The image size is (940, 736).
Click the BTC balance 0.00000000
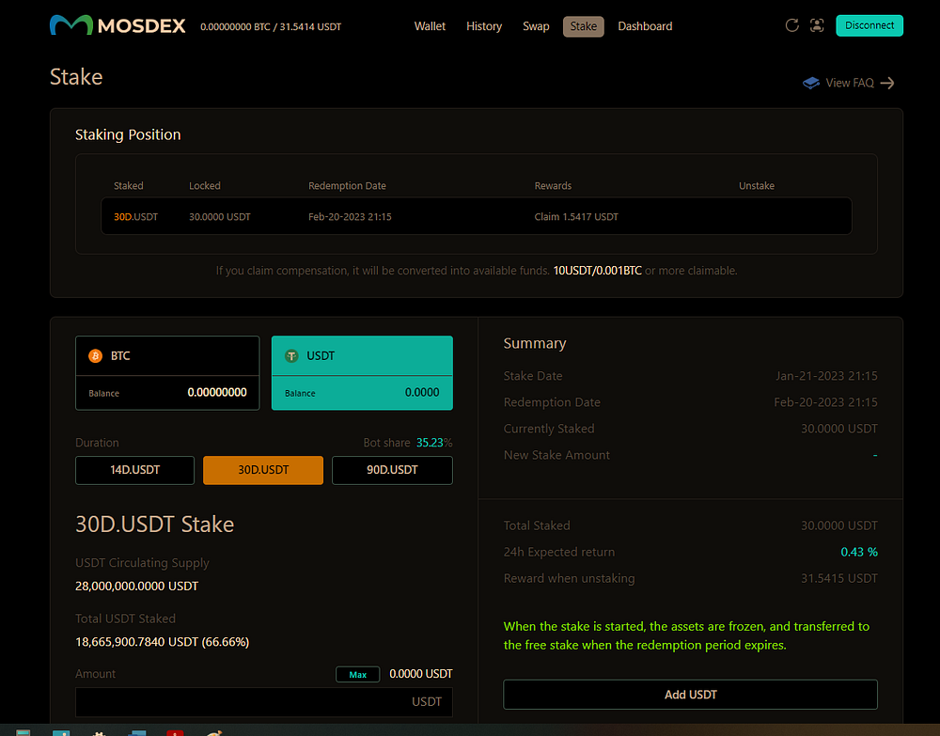coord(217,393)
